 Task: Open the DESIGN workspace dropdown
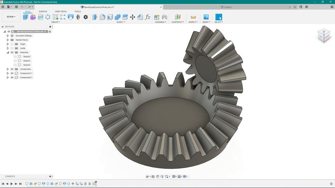(x=11, y=17)
